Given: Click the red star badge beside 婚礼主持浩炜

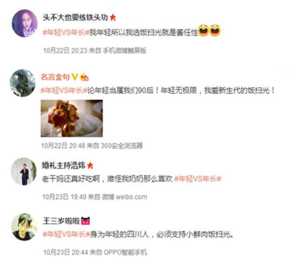Looking at the screenshot, I should click(90, 165).
